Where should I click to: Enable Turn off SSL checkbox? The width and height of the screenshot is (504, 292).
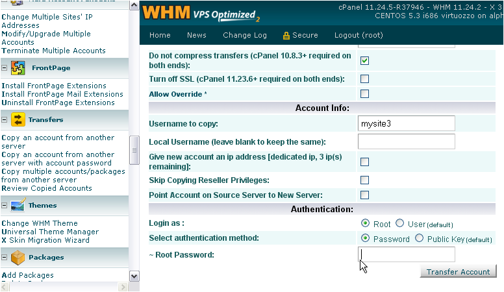click(364, 79)
